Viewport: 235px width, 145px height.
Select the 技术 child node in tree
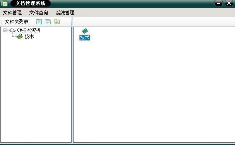29,36
